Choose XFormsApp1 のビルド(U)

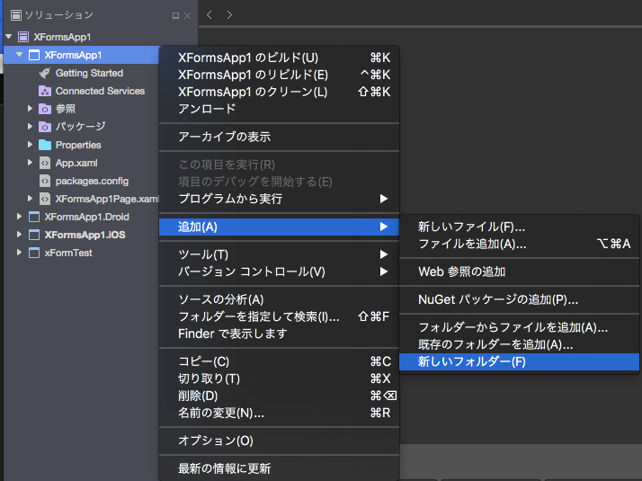[279, 58]
